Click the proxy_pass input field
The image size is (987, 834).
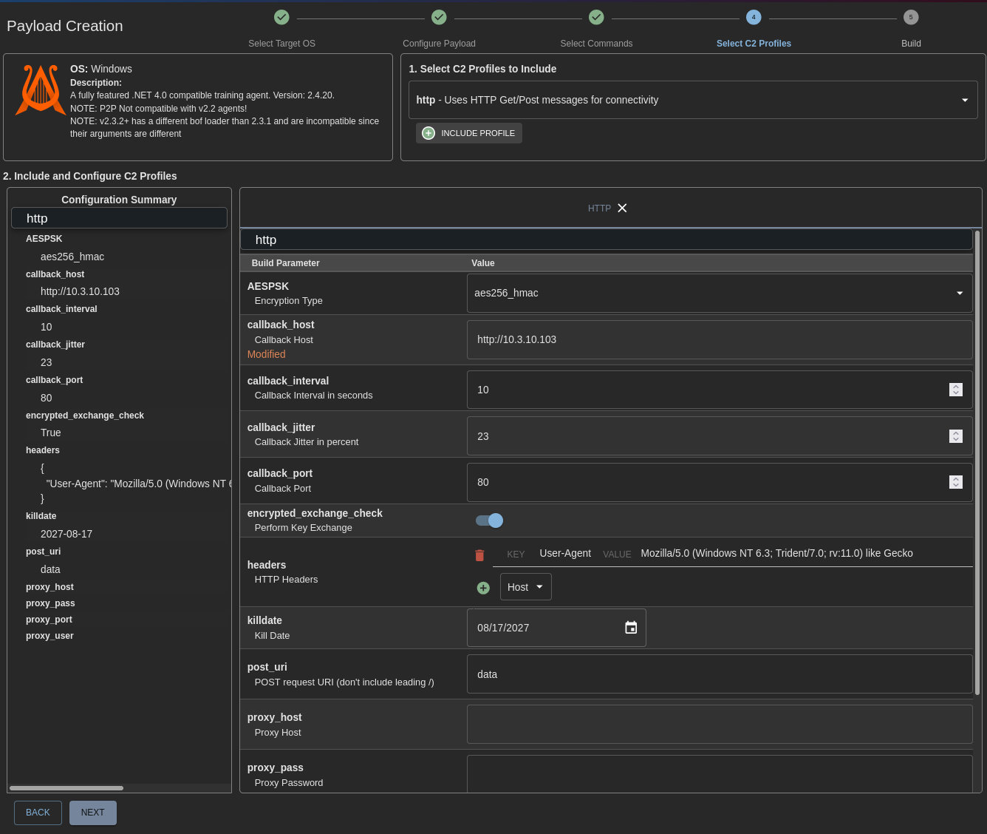click(x=720, y=774)
